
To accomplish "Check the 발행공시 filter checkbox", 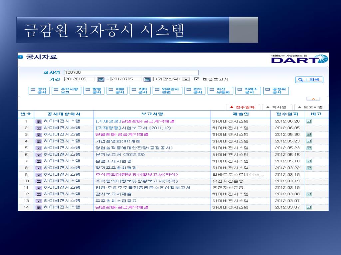I will tap(88, 89).
